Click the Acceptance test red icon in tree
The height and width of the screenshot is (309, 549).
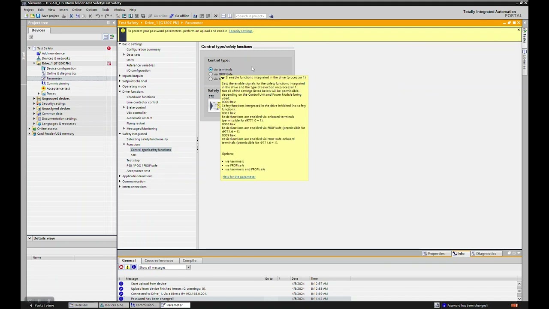pos(43,88)
